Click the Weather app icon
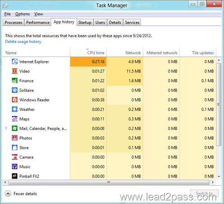The height and width of the screenshot is (204, 224). coord(14,109)
